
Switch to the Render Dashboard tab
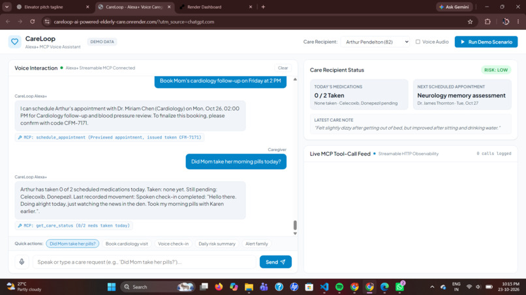(215, 7)
